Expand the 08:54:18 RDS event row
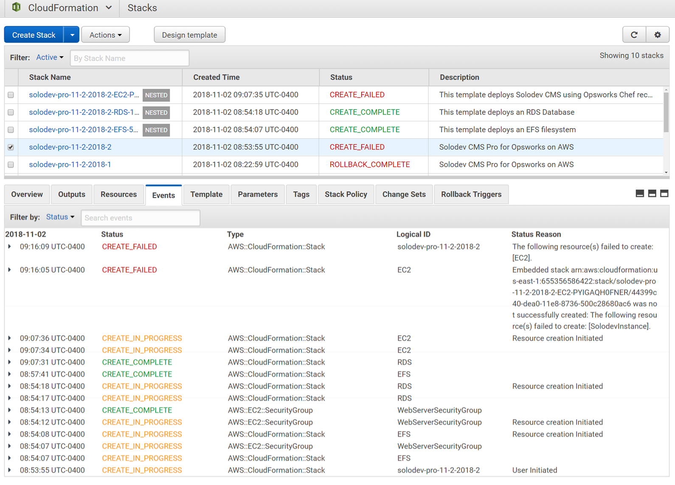 coord(9,386)
